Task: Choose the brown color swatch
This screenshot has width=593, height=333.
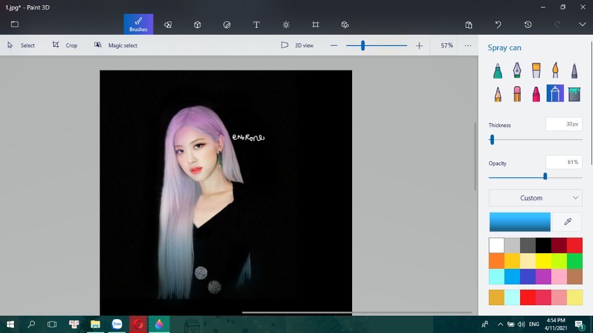Action: tap(575, 277)
